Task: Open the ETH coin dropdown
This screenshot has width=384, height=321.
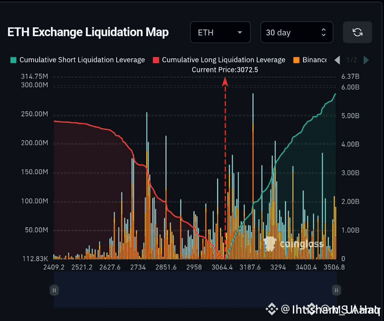Action: 220,32
